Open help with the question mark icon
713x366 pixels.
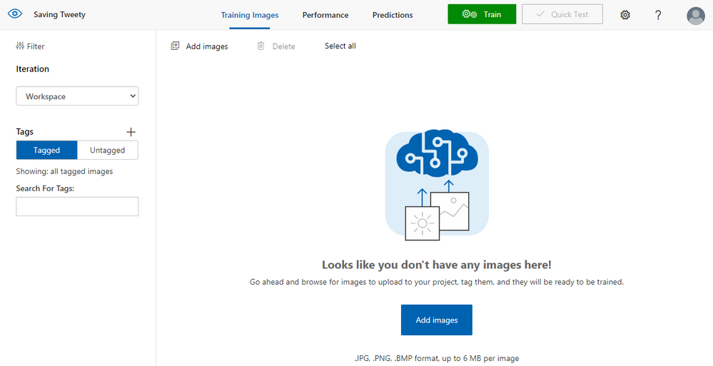pyautogui.click(x=658, y=15)
